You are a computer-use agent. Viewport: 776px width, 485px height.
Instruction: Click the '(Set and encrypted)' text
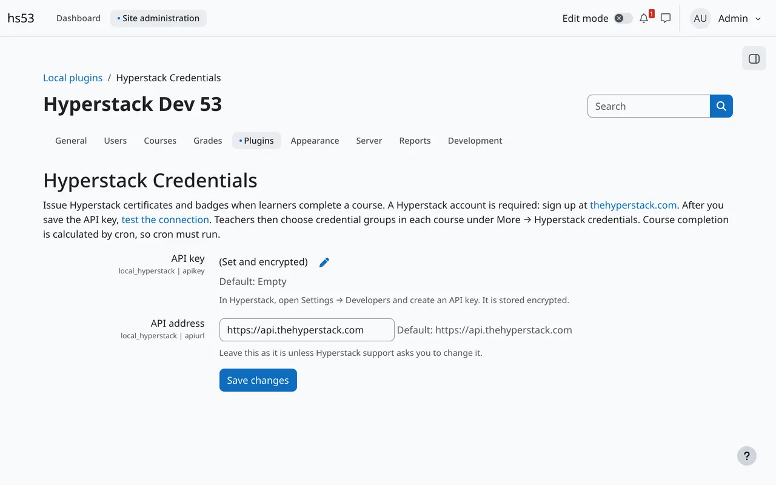click(x=264, y=262)
